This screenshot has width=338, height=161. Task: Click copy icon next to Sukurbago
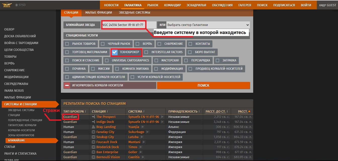pos(147,132)
